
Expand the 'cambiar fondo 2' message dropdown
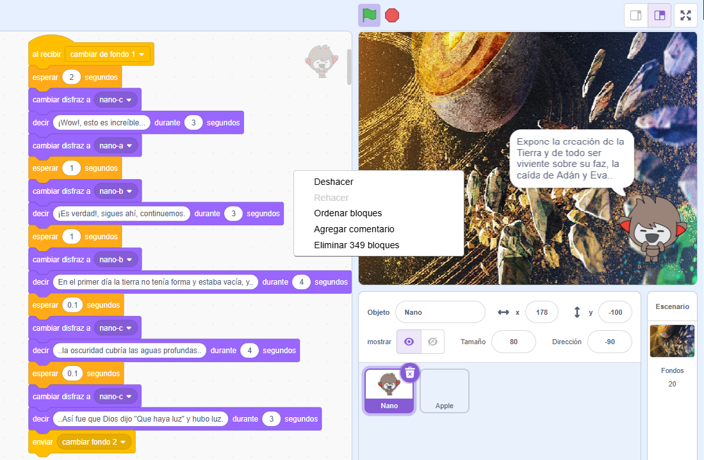(123, 442)
